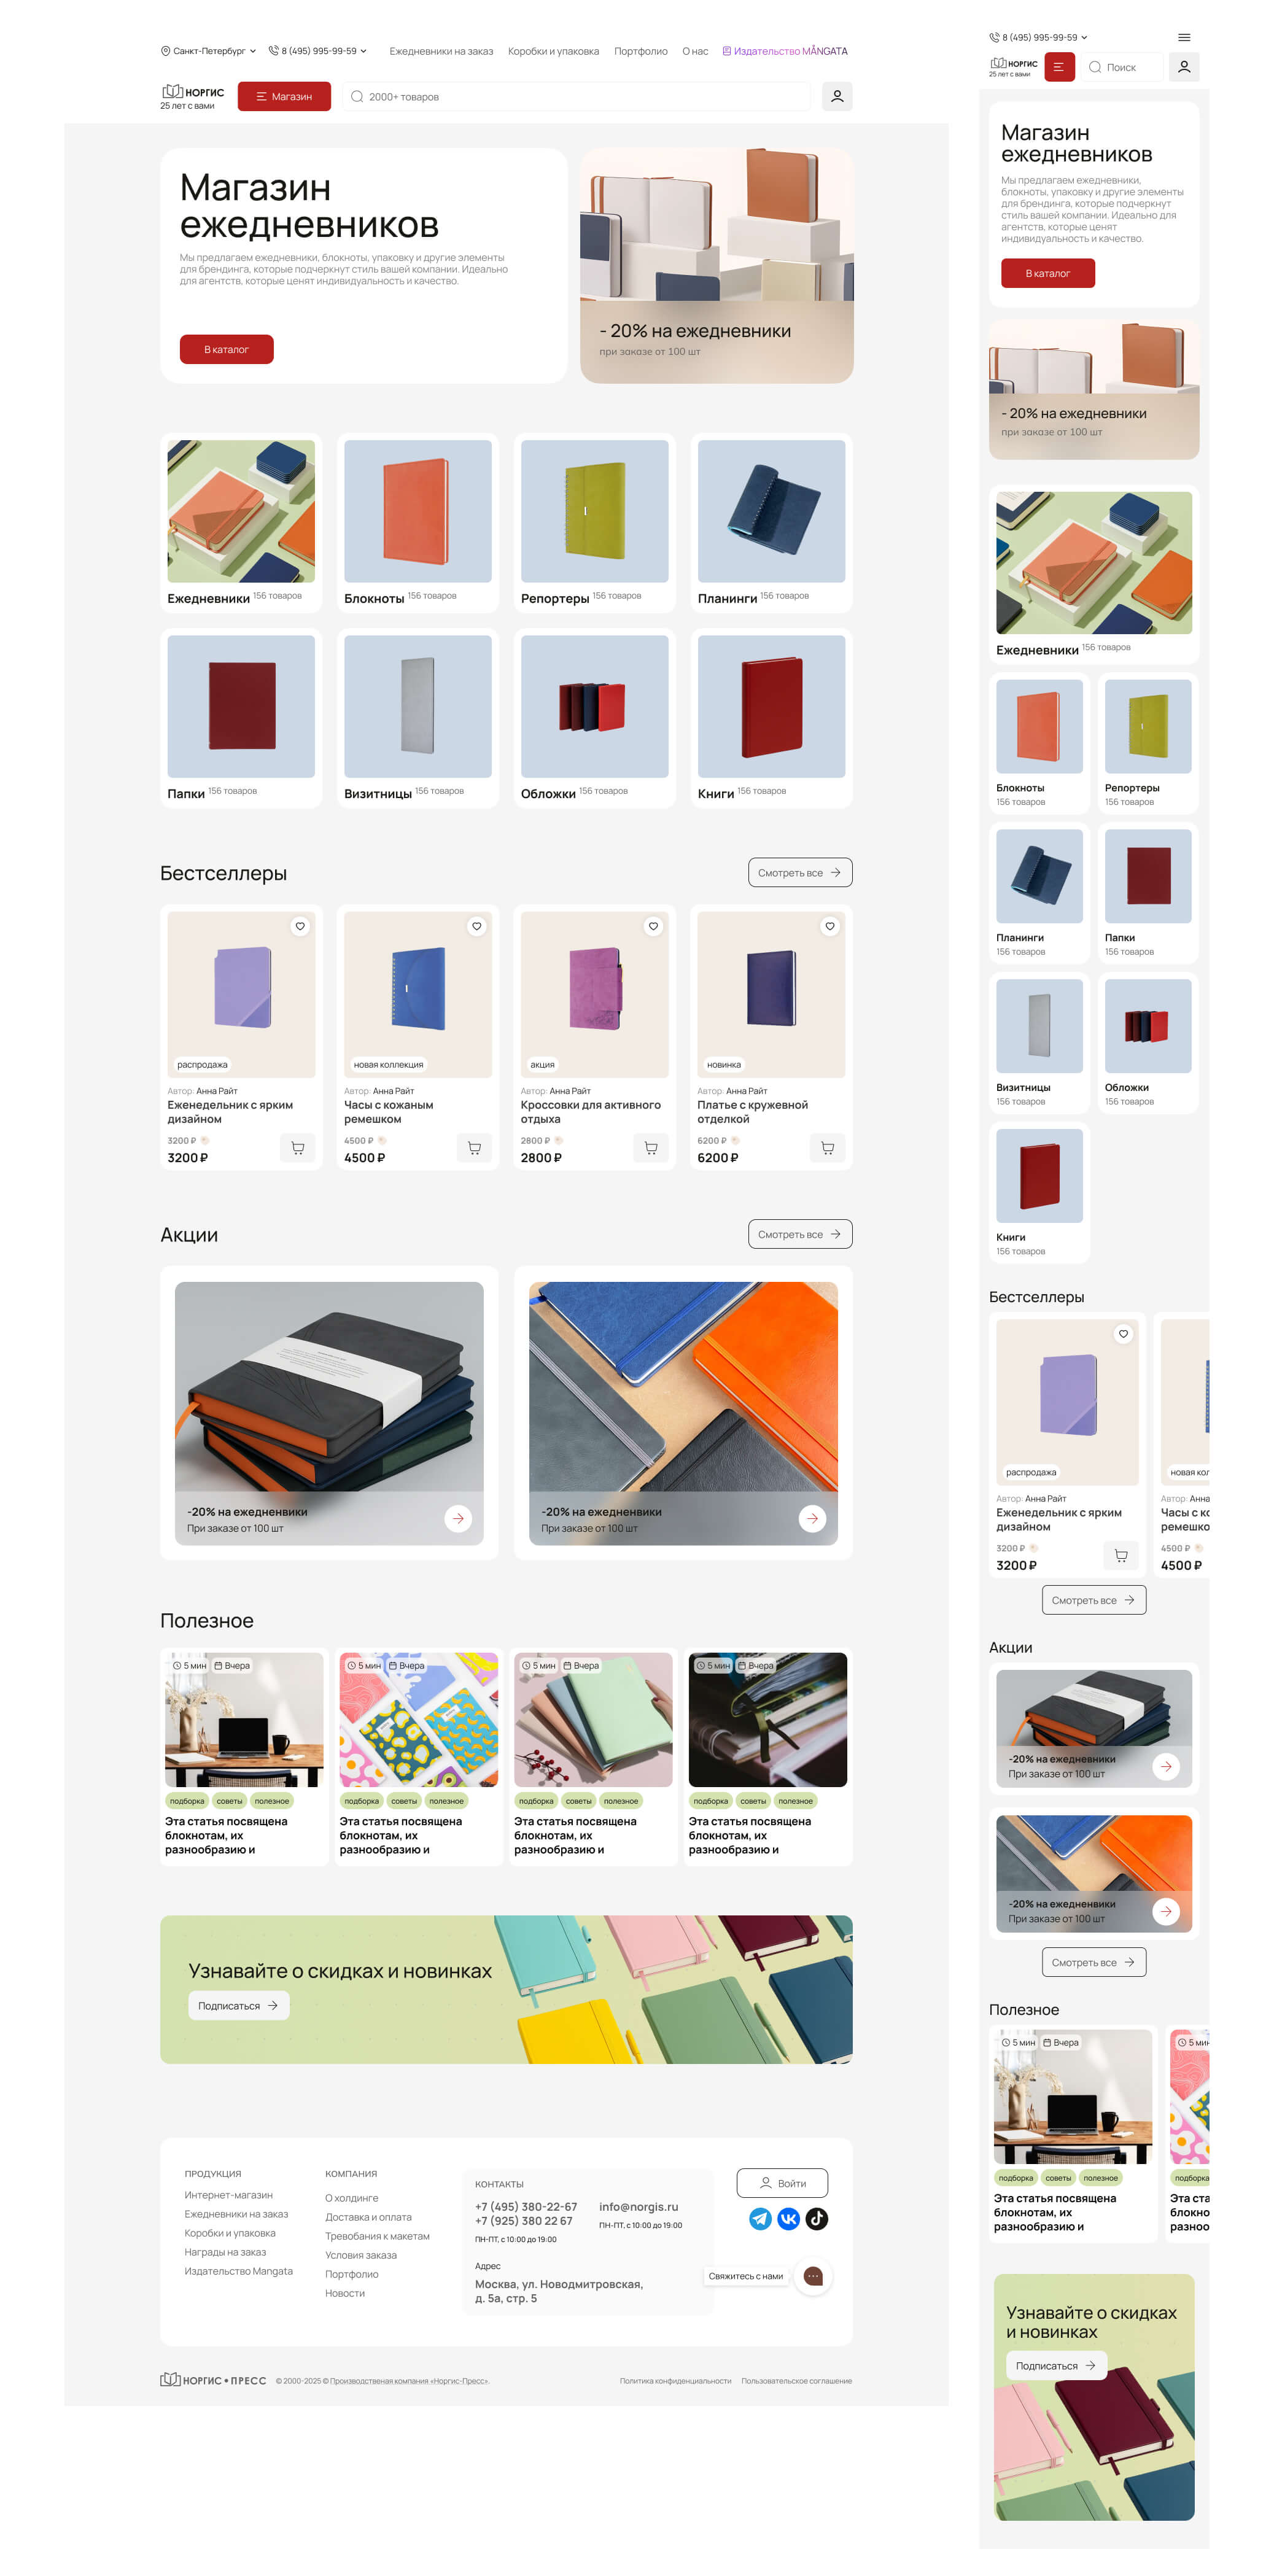Expand the Санкт-Петербург city dropdown

(x=208, y=51)
